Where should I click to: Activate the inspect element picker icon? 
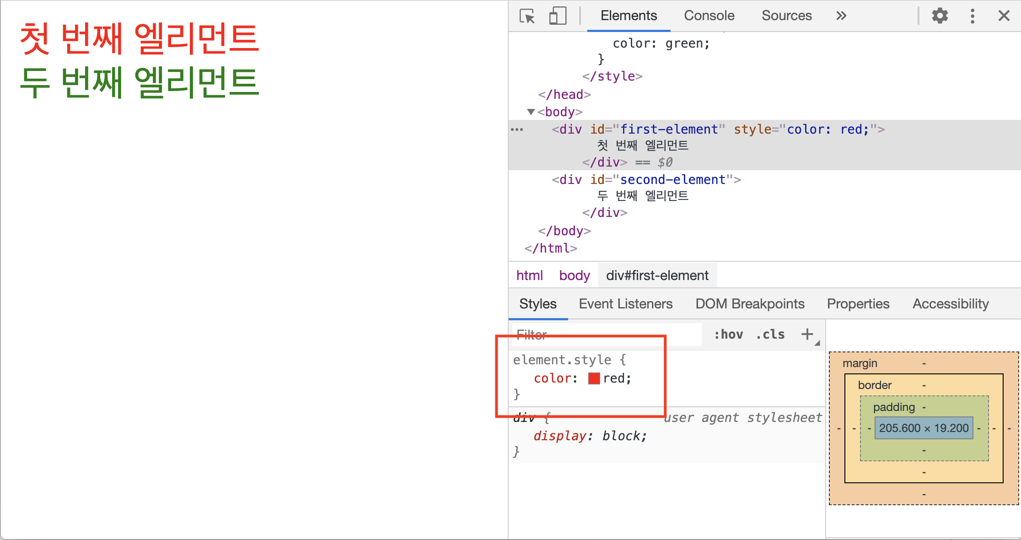527,16
